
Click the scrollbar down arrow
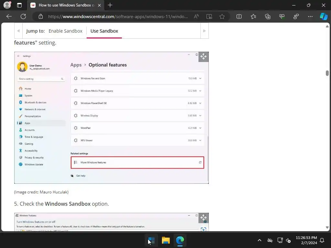pos(327,227)
